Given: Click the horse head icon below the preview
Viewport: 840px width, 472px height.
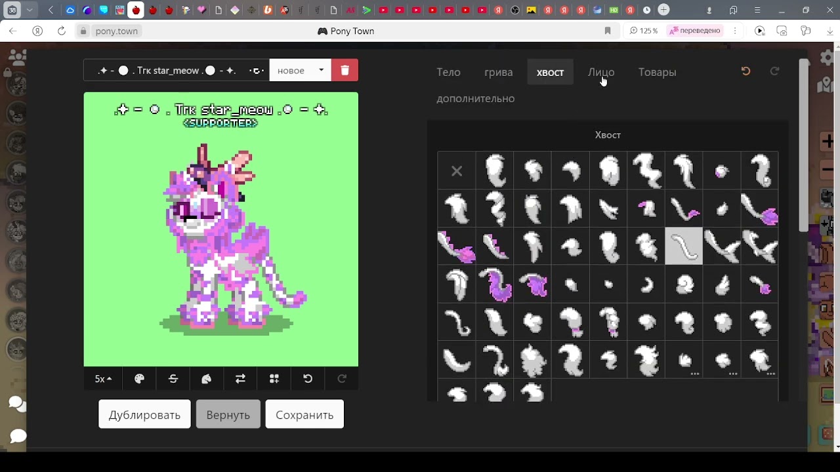Looking at the screenshot, I should [x=207, y=379].
